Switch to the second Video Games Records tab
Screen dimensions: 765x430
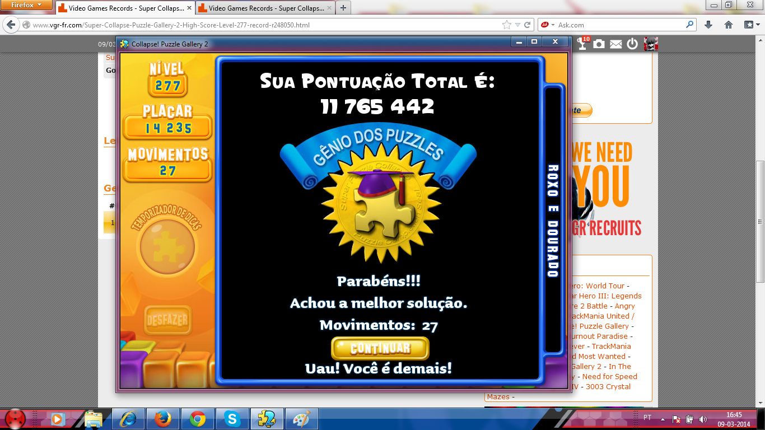coord(263,8)
